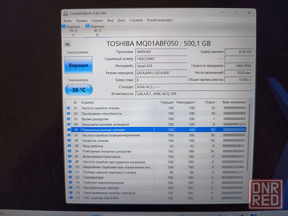Image resolution: width=288 pixels, height=216 pixels.
Task: Open the Диск menu
Action: tap(121, 20)
